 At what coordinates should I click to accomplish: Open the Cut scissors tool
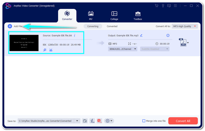tap(51, 50)
